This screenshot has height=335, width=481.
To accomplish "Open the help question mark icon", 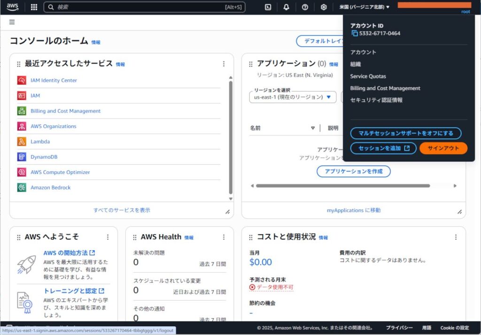I will coord(305,7).
